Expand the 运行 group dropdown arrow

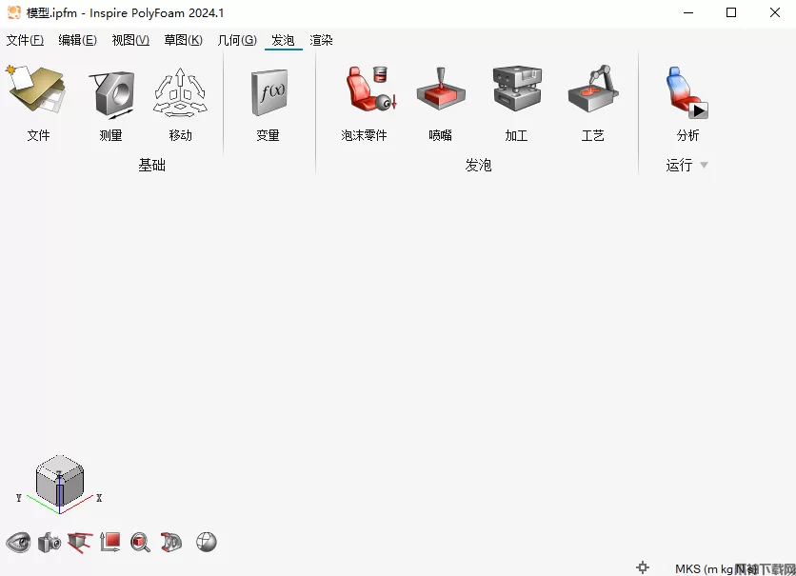pyautogui.click(x=704, y=165)
